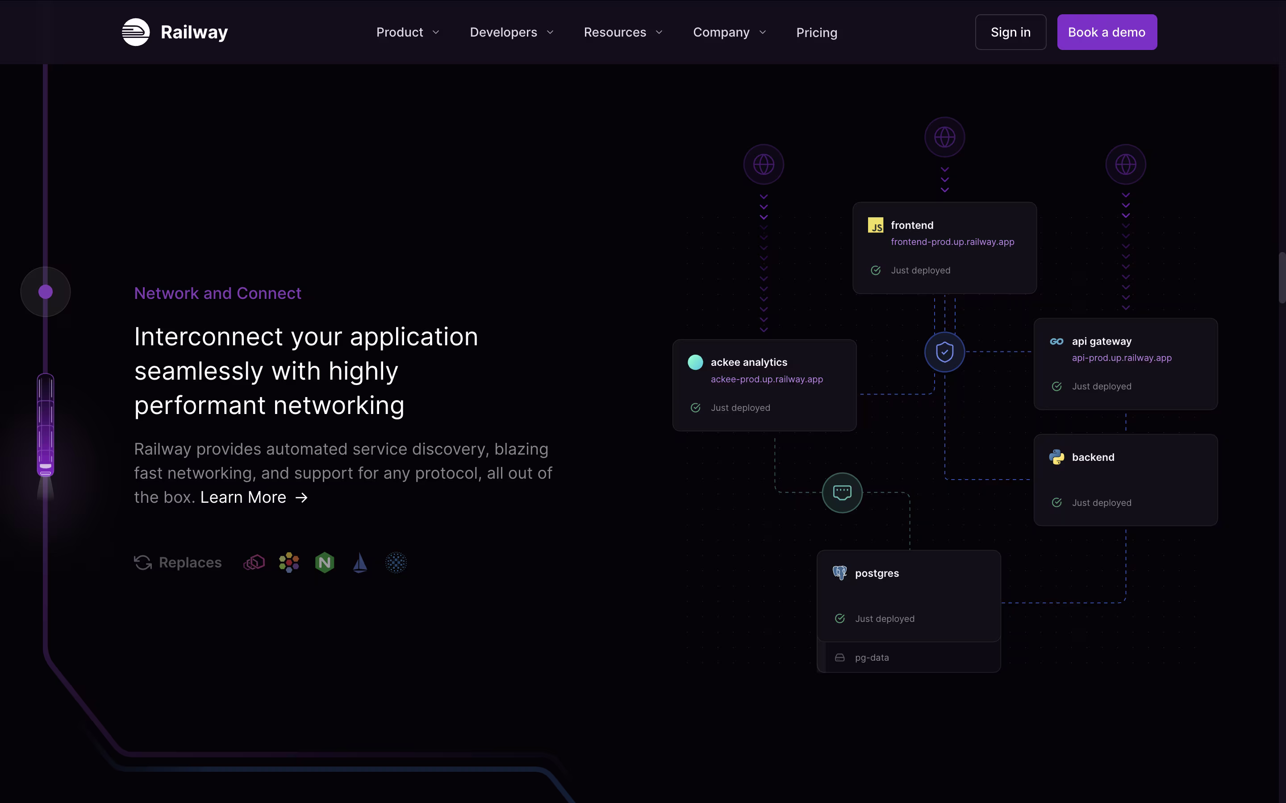The height and width of the screenshot is (803, 1286).
Task: Click the NGINX logo in Replaces row
Action: (325, 563)
